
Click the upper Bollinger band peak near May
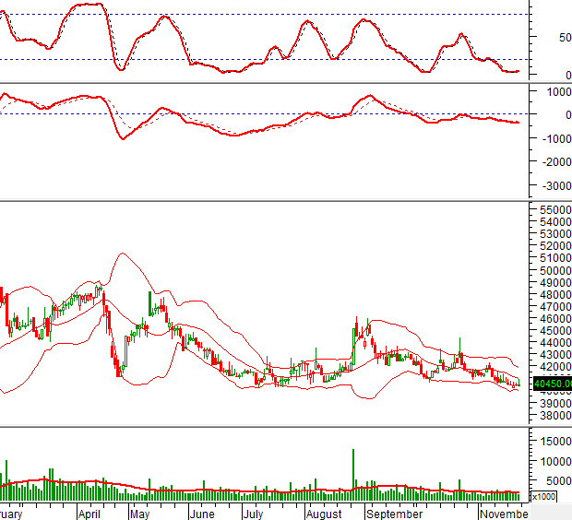coord(119,254)
